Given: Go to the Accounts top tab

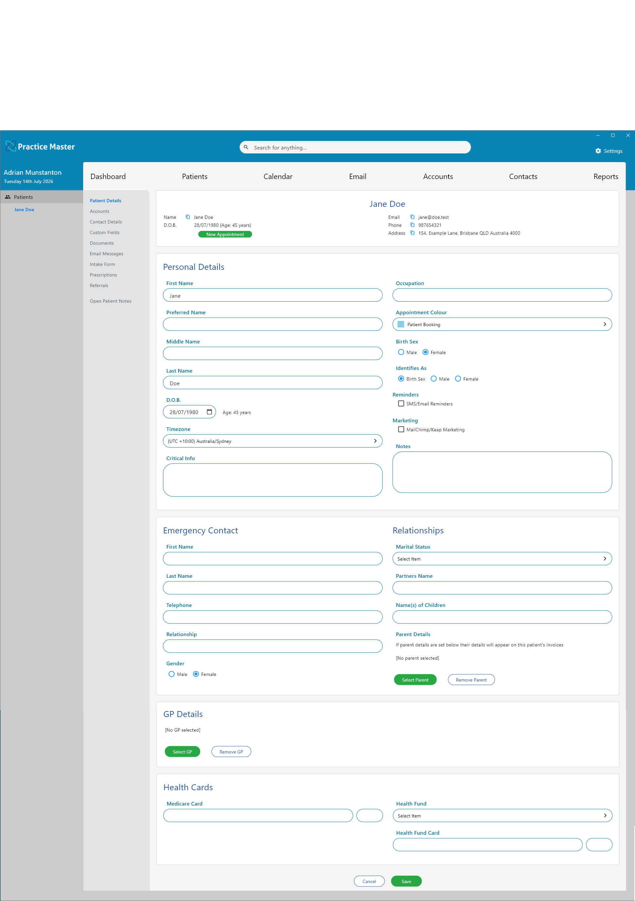Looking at the screenshot, I should click(x=438, y=176).
